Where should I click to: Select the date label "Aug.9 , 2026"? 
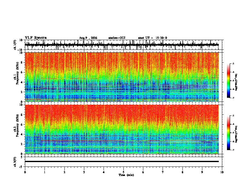click(88, 38)
